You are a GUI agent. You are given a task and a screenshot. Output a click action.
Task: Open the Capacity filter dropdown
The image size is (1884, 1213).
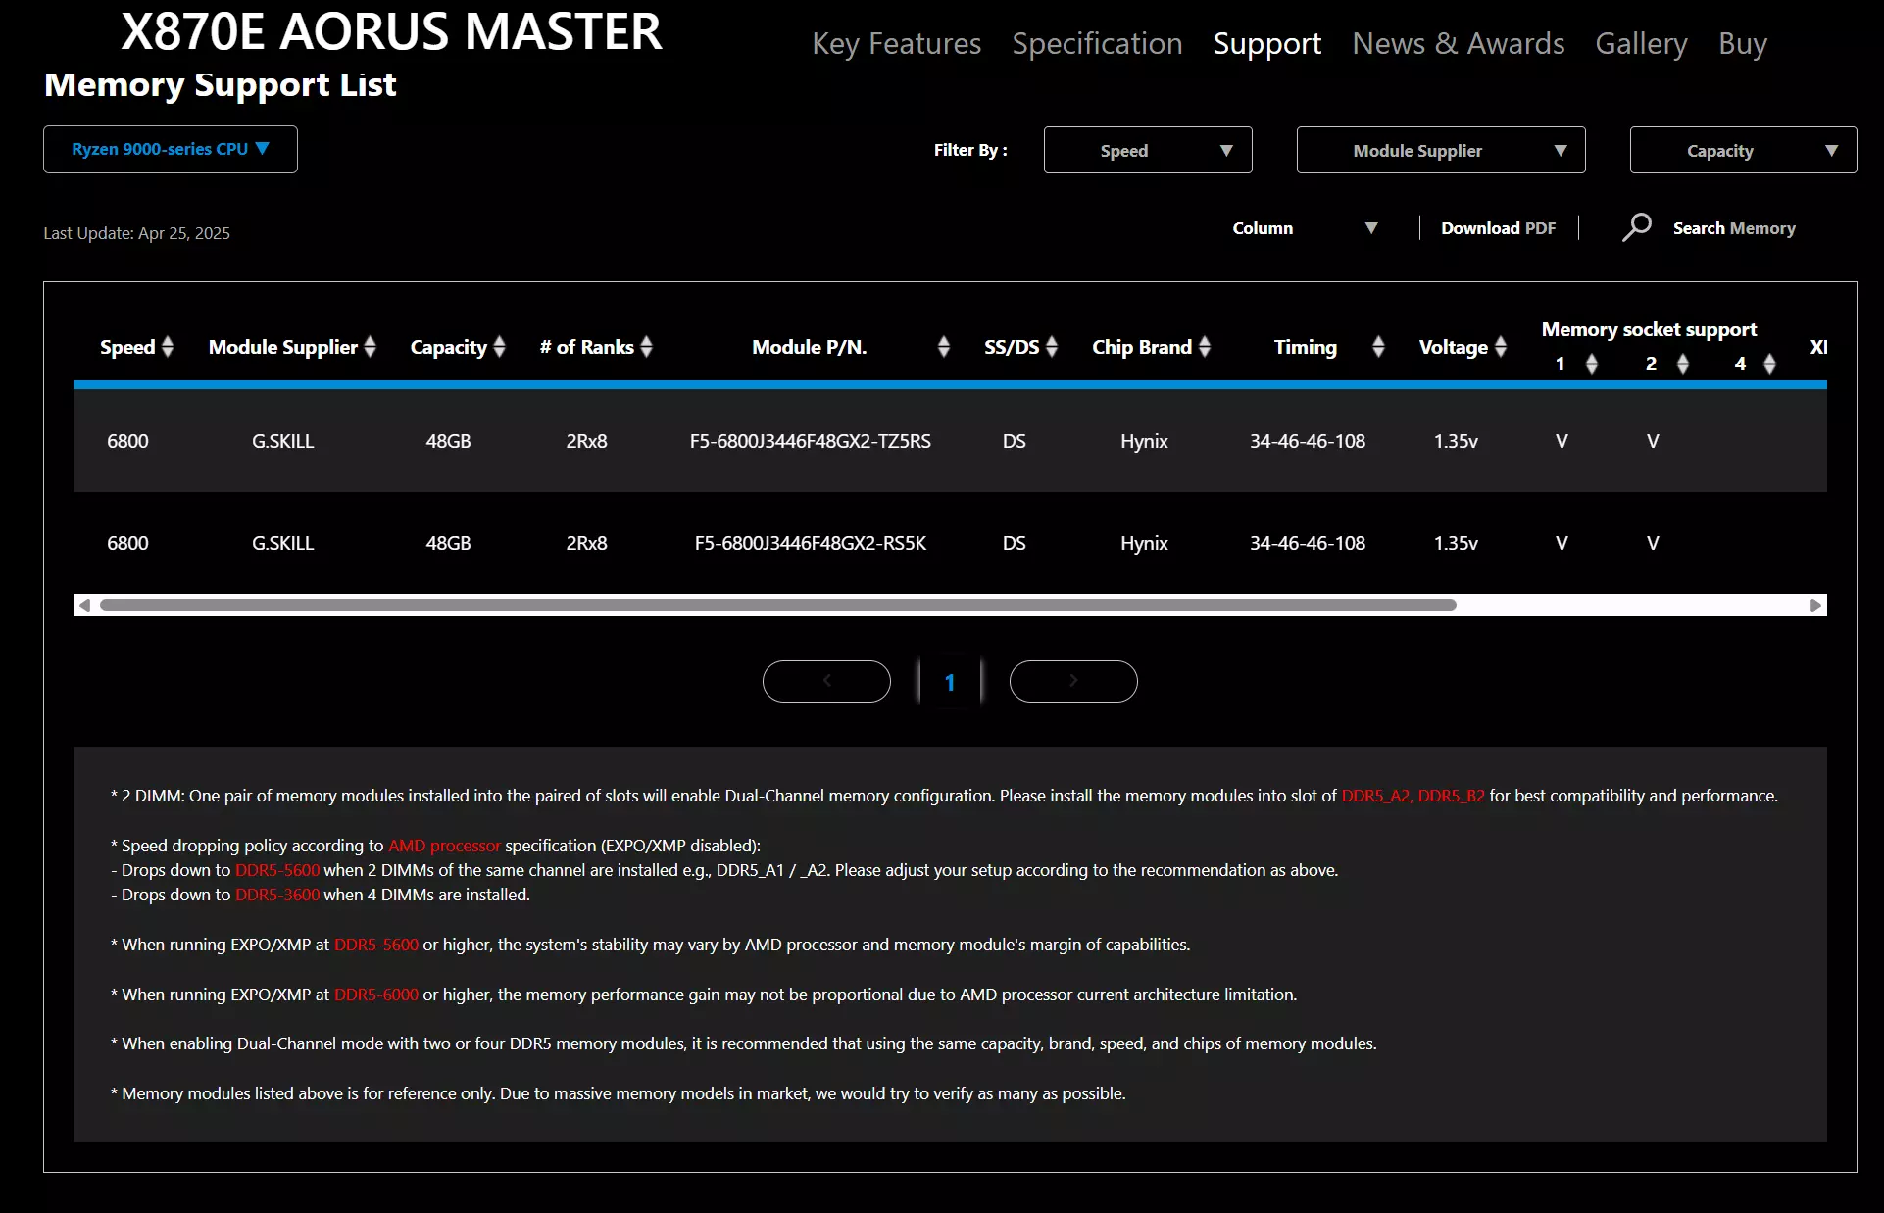coord(1743,150)
